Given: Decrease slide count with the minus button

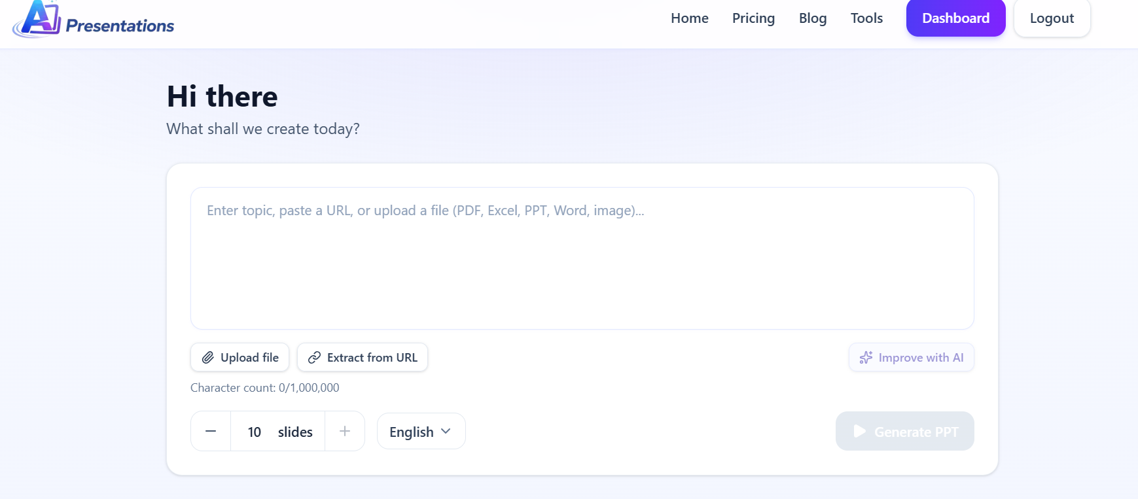Looking at the screenshot, I should coord(211,431).
